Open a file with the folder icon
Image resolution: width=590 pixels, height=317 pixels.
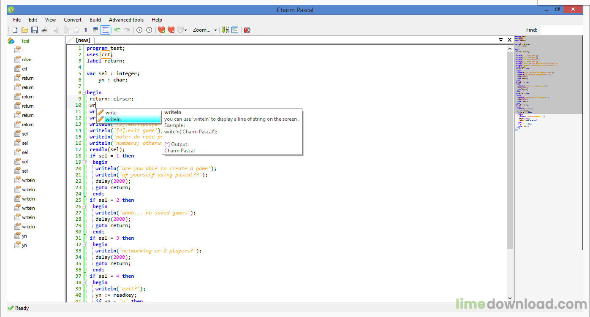pos(25,30)
